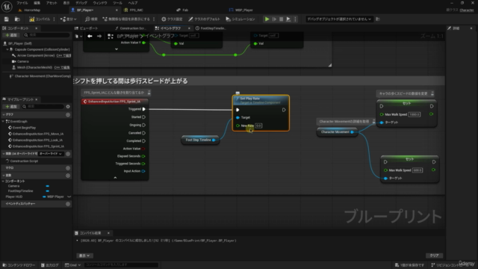Close the BP_Player tab
Viewport: 478px width, 269px height.
pyautogui.click(x=117, y=10)
